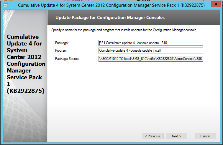Screen dimensions: 223x145
Task: Go back with the Previous button
Action: [153, 136]
